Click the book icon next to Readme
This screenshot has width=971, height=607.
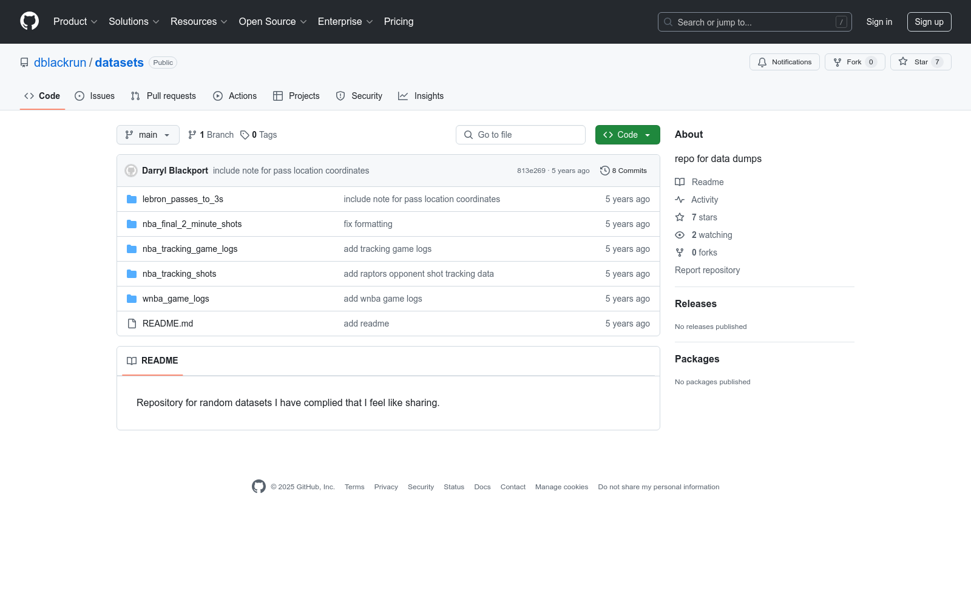tap(680, 182)
